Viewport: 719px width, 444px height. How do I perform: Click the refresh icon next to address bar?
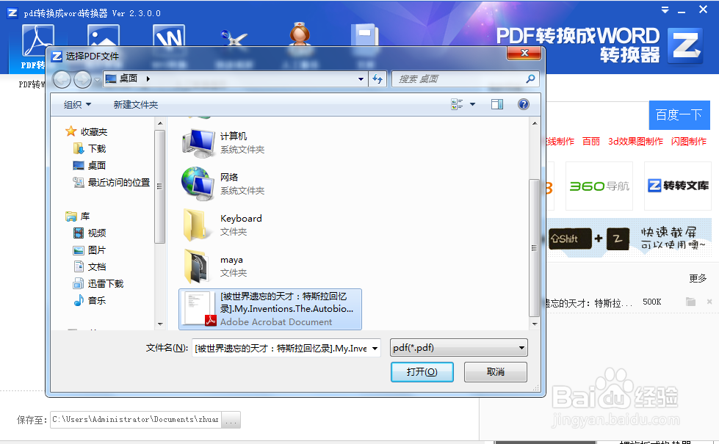[377, 79]
